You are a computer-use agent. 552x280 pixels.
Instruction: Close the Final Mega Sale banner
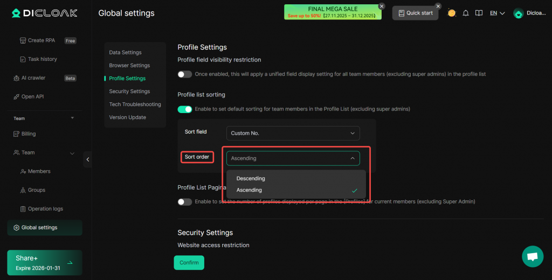tap(382, 6)
